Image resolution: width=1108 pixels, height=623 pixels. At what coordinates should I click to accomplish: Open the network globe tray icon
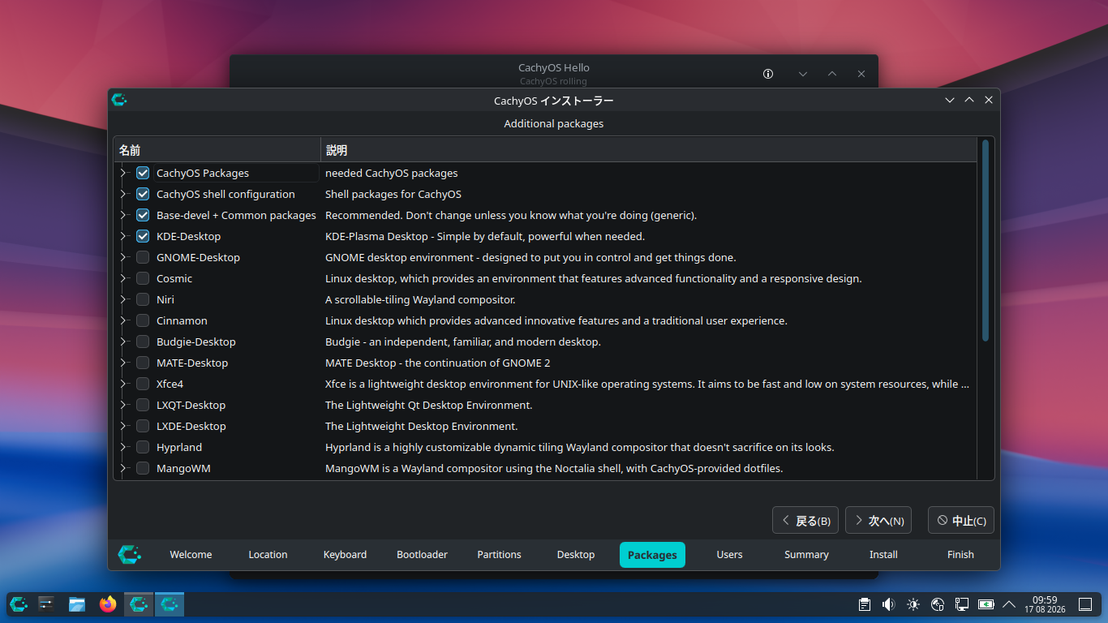[938, 604]
